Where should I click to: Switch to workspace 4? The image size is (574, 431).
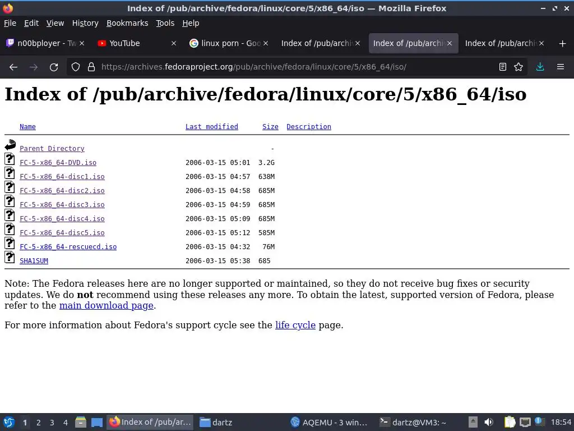[66, 423]
